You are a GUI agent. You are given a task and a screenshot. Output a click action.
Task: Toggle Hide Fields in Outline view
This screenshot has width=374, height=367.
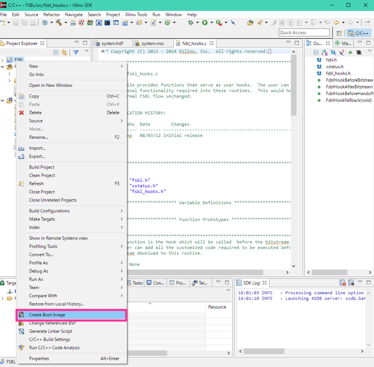333,52
